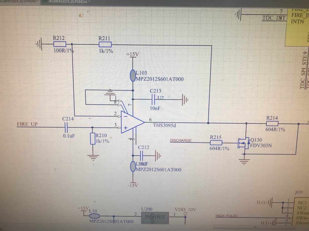Select the C212 capacitor symbol
309x231 pixels.
click(141, 155)
